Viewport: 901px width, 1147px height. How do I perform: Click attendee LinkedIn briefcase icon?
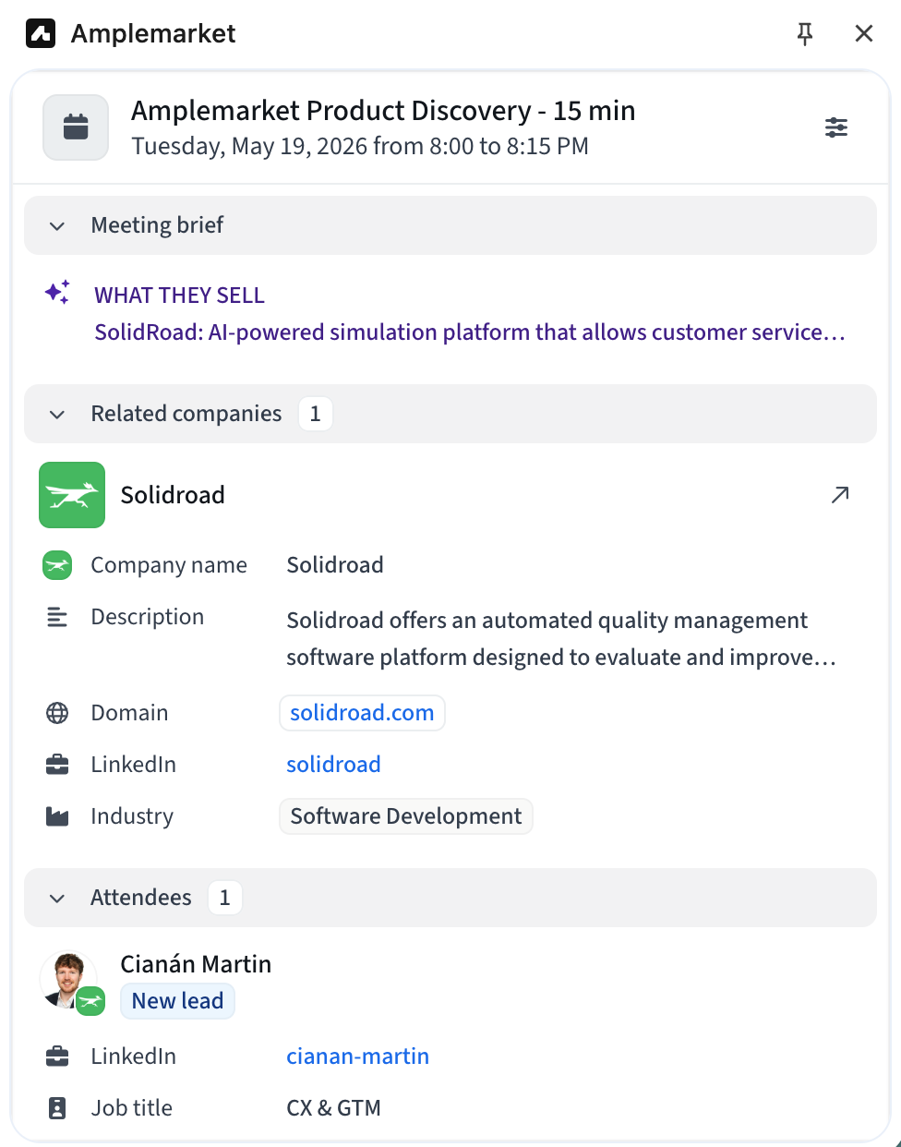(57, 1056)
